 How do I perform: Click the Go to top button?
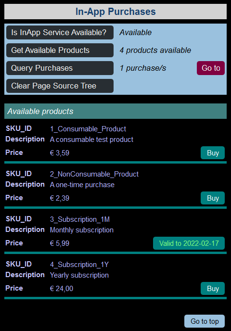click(x=205, y=321)
